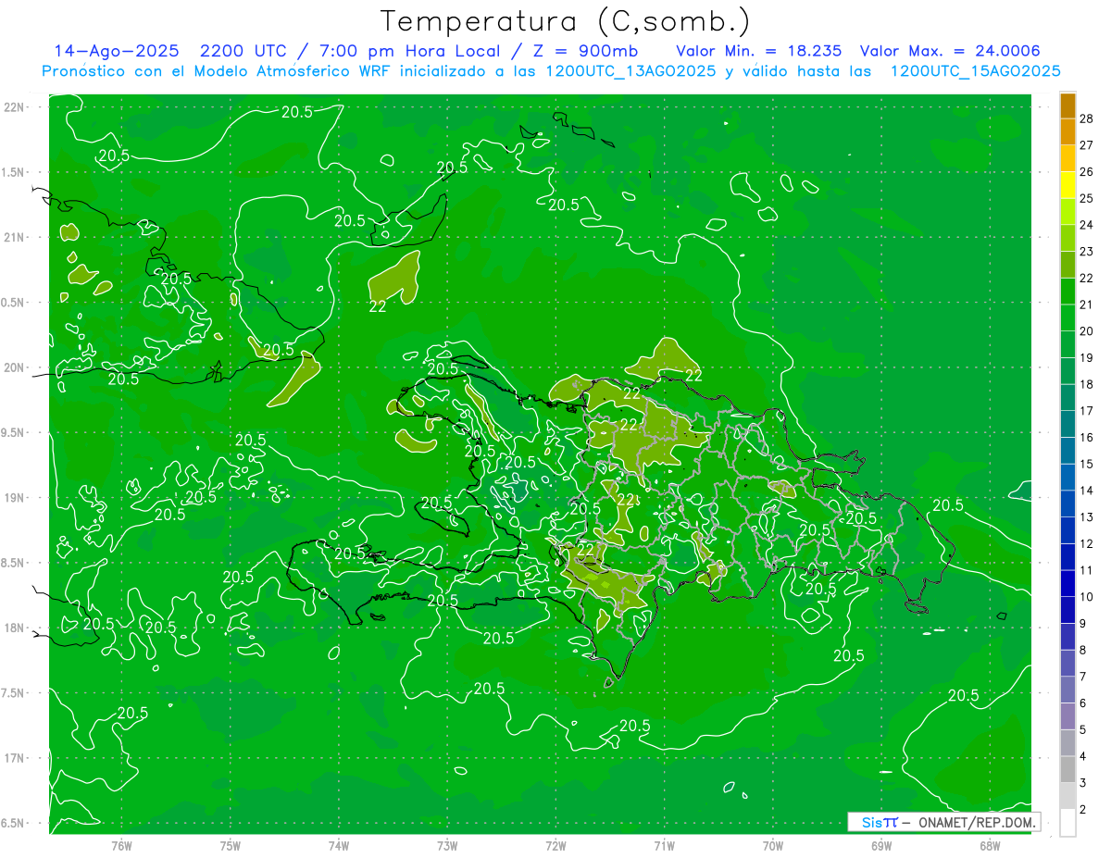This screenshot has width=1111, height=858.
Task: Click the "69W" longitude axis label
Action: pyautogui.click(x=881, y=846)
